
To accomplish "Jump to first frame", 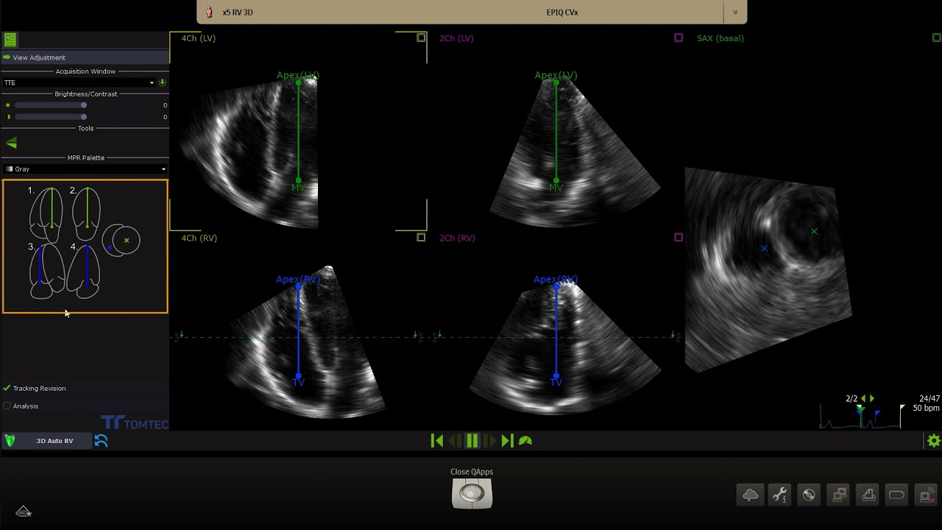I will click(x=437, y=440).
